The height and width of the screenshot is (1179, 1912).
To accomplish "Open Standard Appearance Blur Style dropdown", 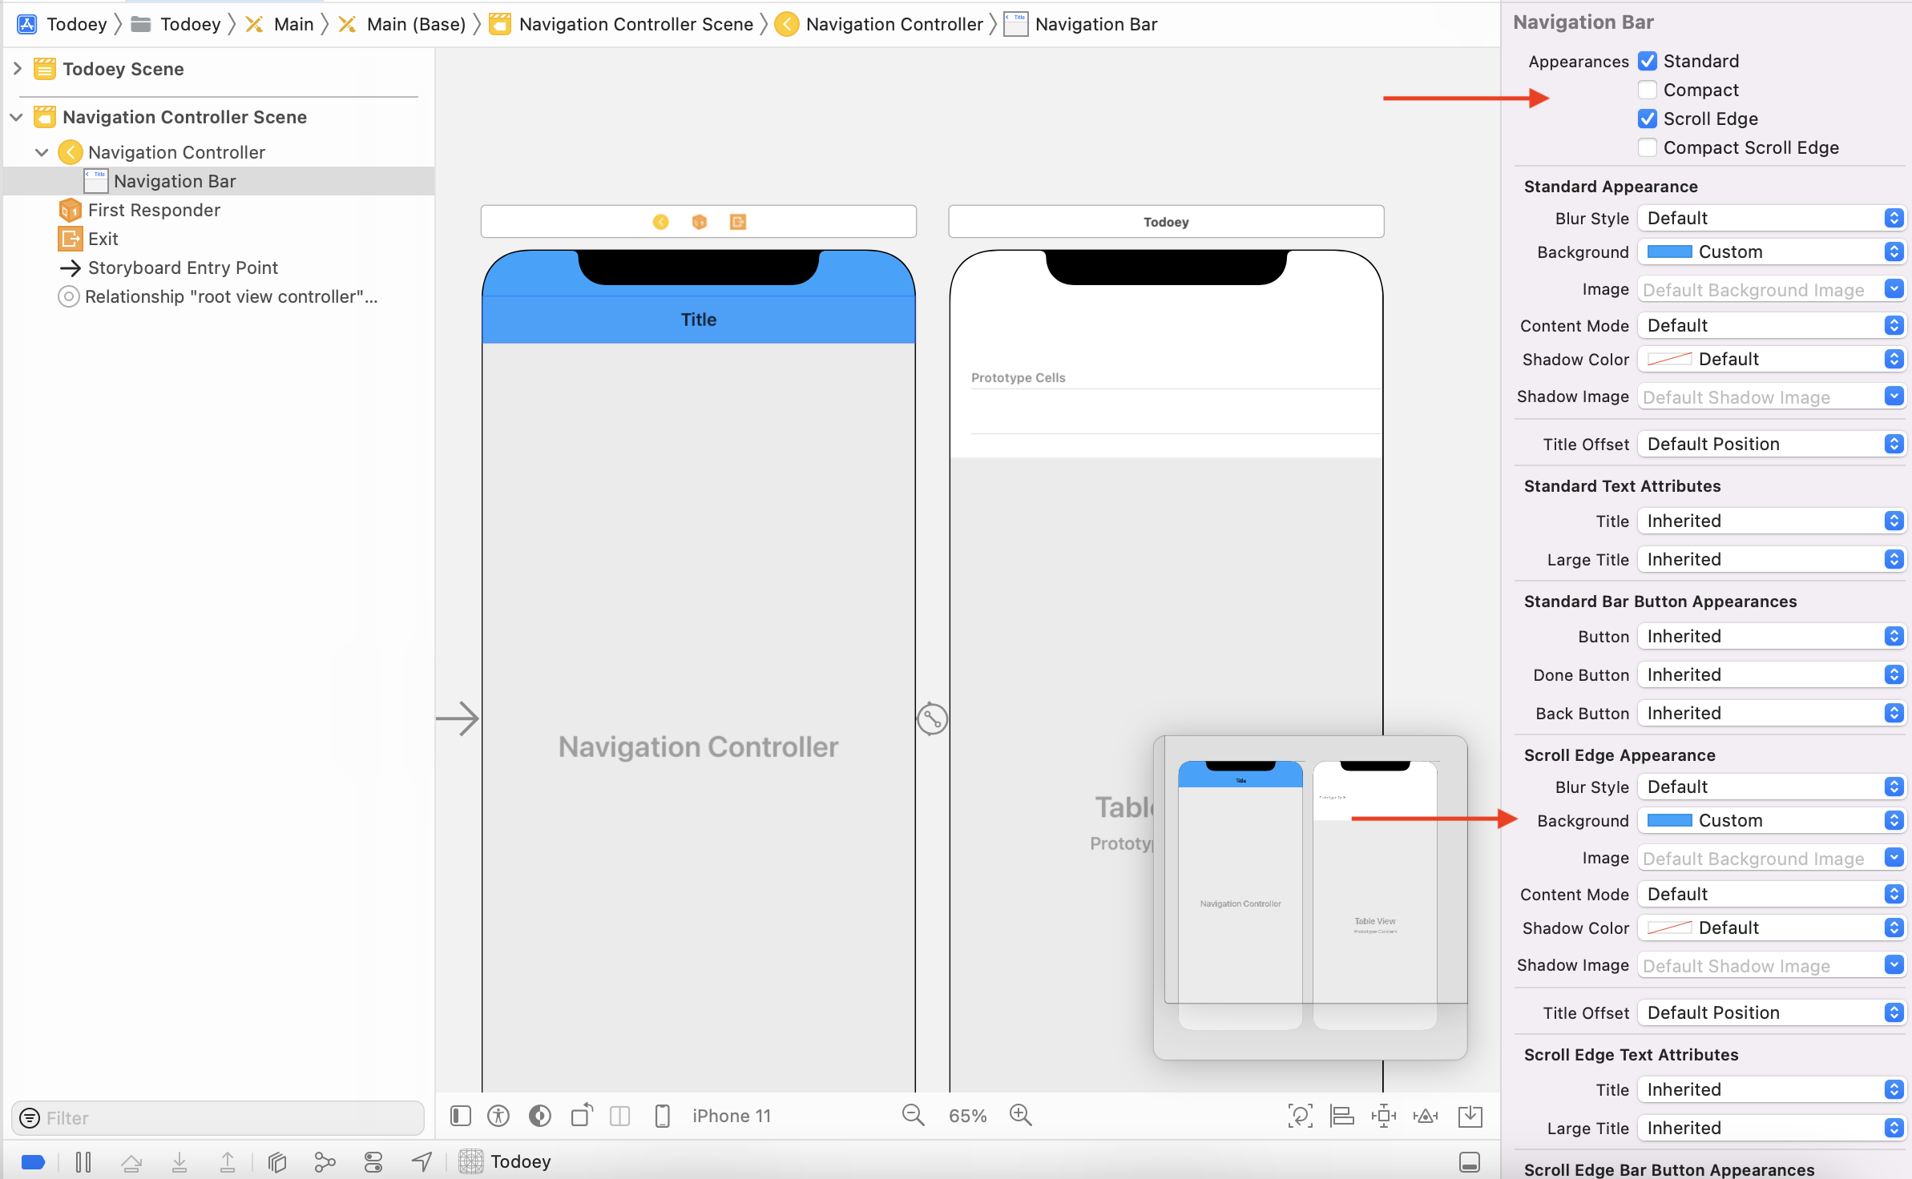I will (1771, 218).
